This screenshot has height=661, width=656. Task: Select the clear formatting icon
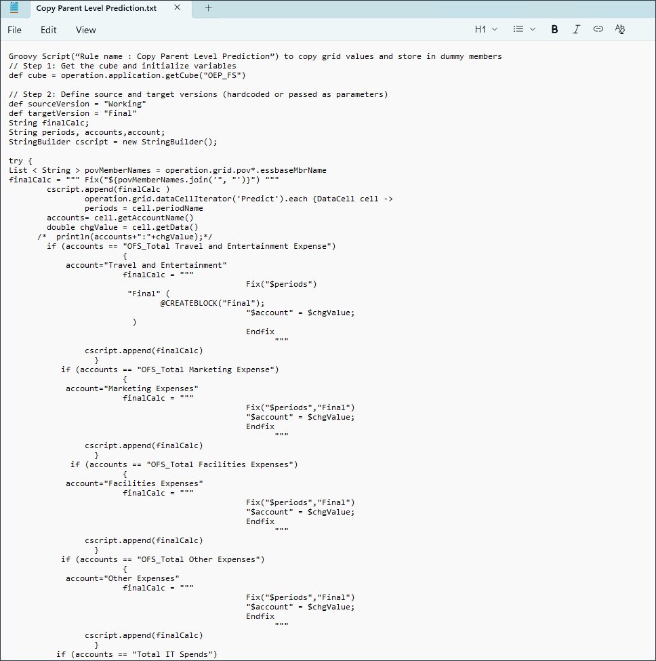620,29
